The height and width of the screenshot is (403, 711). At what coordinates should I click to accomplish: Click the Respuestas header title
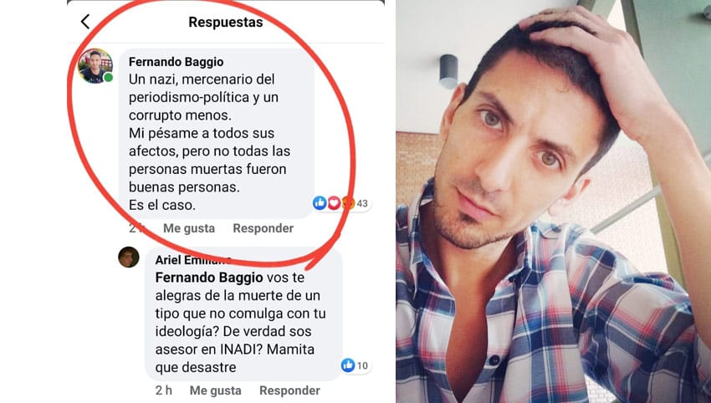point(225,22)
